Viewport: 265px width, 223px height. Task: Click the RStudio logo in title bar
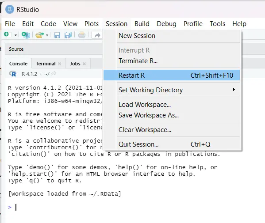(10, 9)
